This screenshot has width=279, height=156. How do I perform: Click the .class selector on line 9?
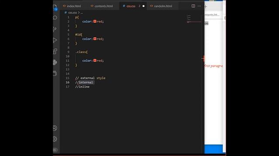point(81,52)
